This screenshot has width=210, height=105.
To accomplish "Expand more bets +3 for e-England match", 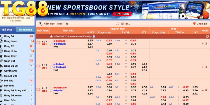I will tap(204, 44).
